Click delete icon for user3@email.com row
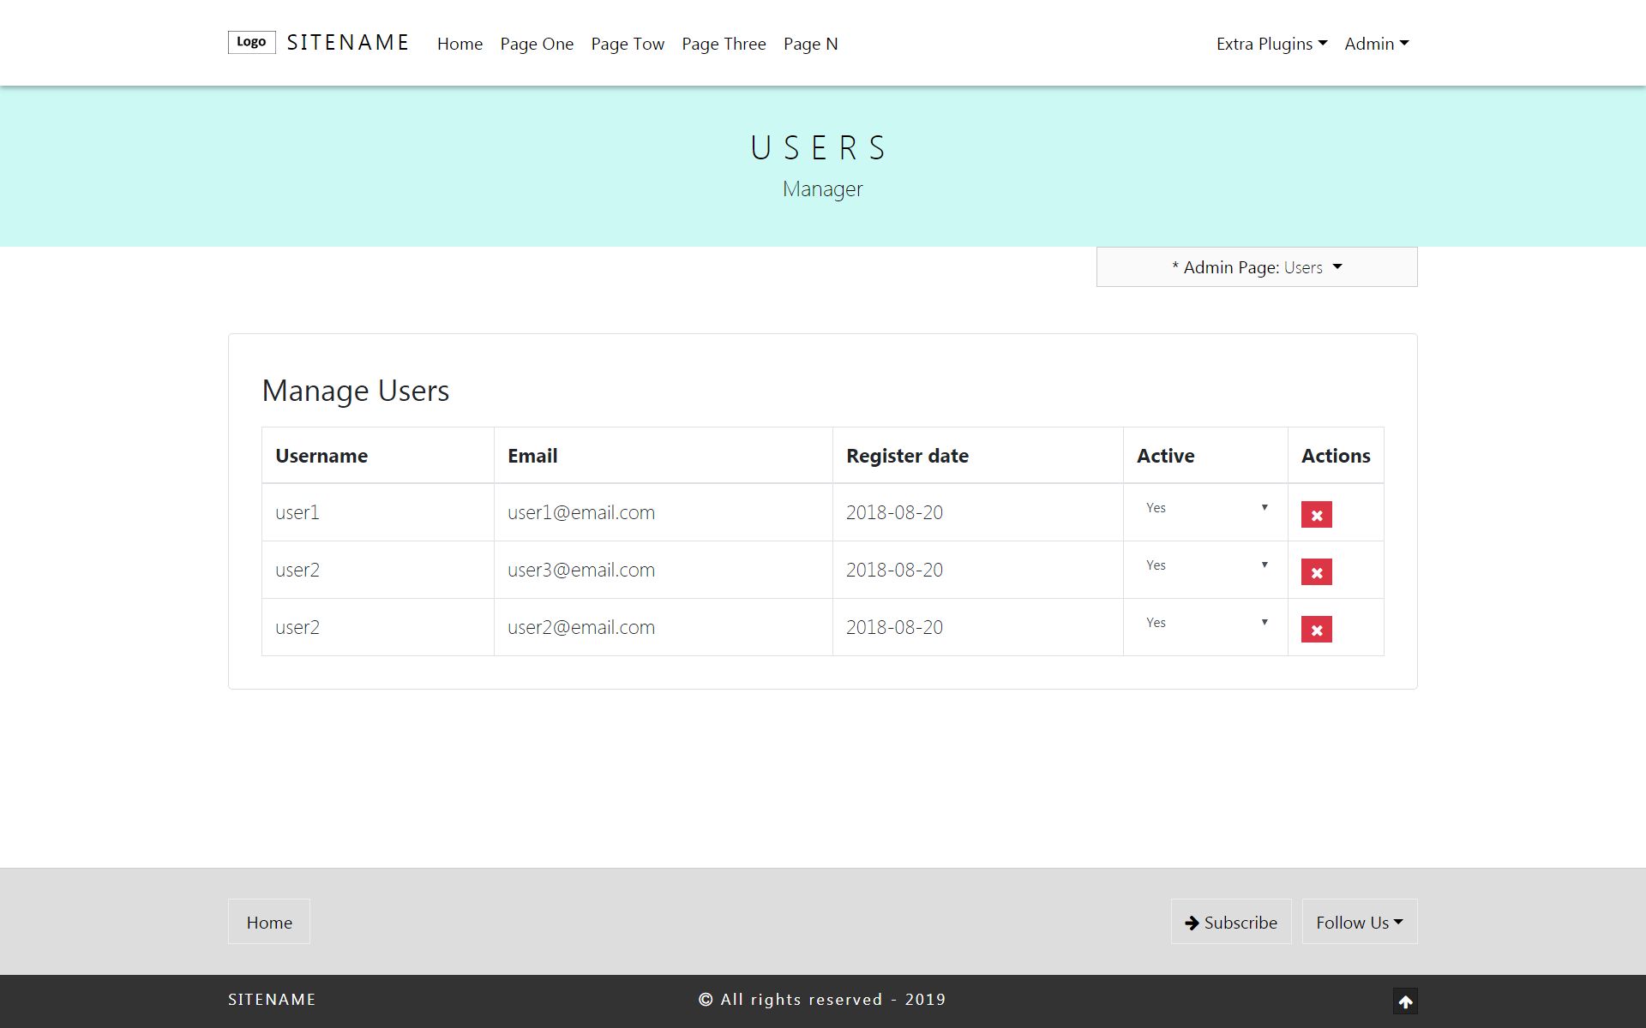Viewport: 1646px width, 1028px height. pos(1316,572)
